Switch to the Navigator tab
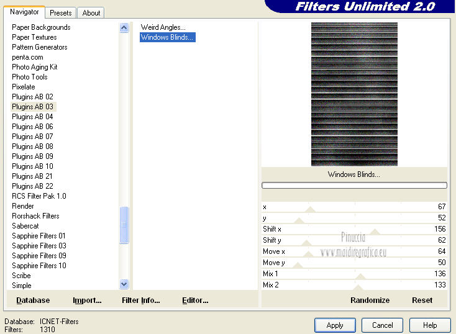Screen dimensions: 456x334 (24, 12)
